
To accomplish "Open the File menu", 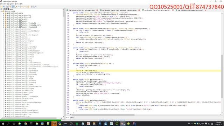I will click(x=1, y=4).
